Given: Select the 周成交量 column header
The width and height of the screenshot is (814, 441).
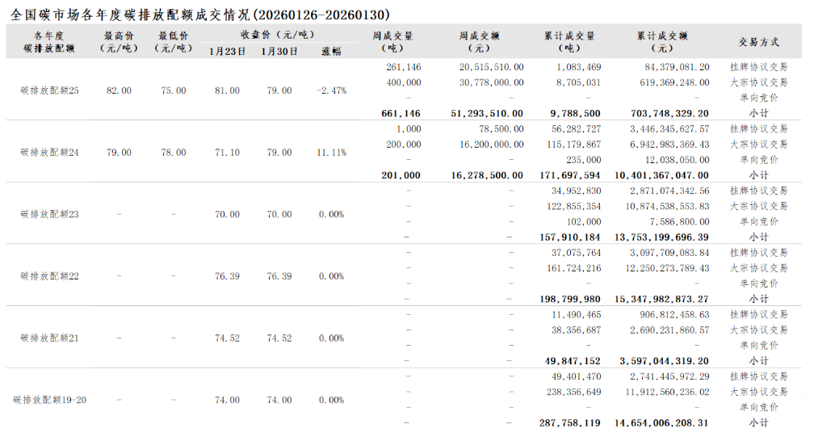Looking at the screenshot, I should click(392, 42).
